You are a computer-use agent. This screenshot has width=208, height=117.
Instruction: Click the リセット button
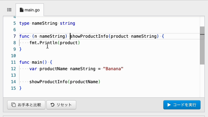61,105
